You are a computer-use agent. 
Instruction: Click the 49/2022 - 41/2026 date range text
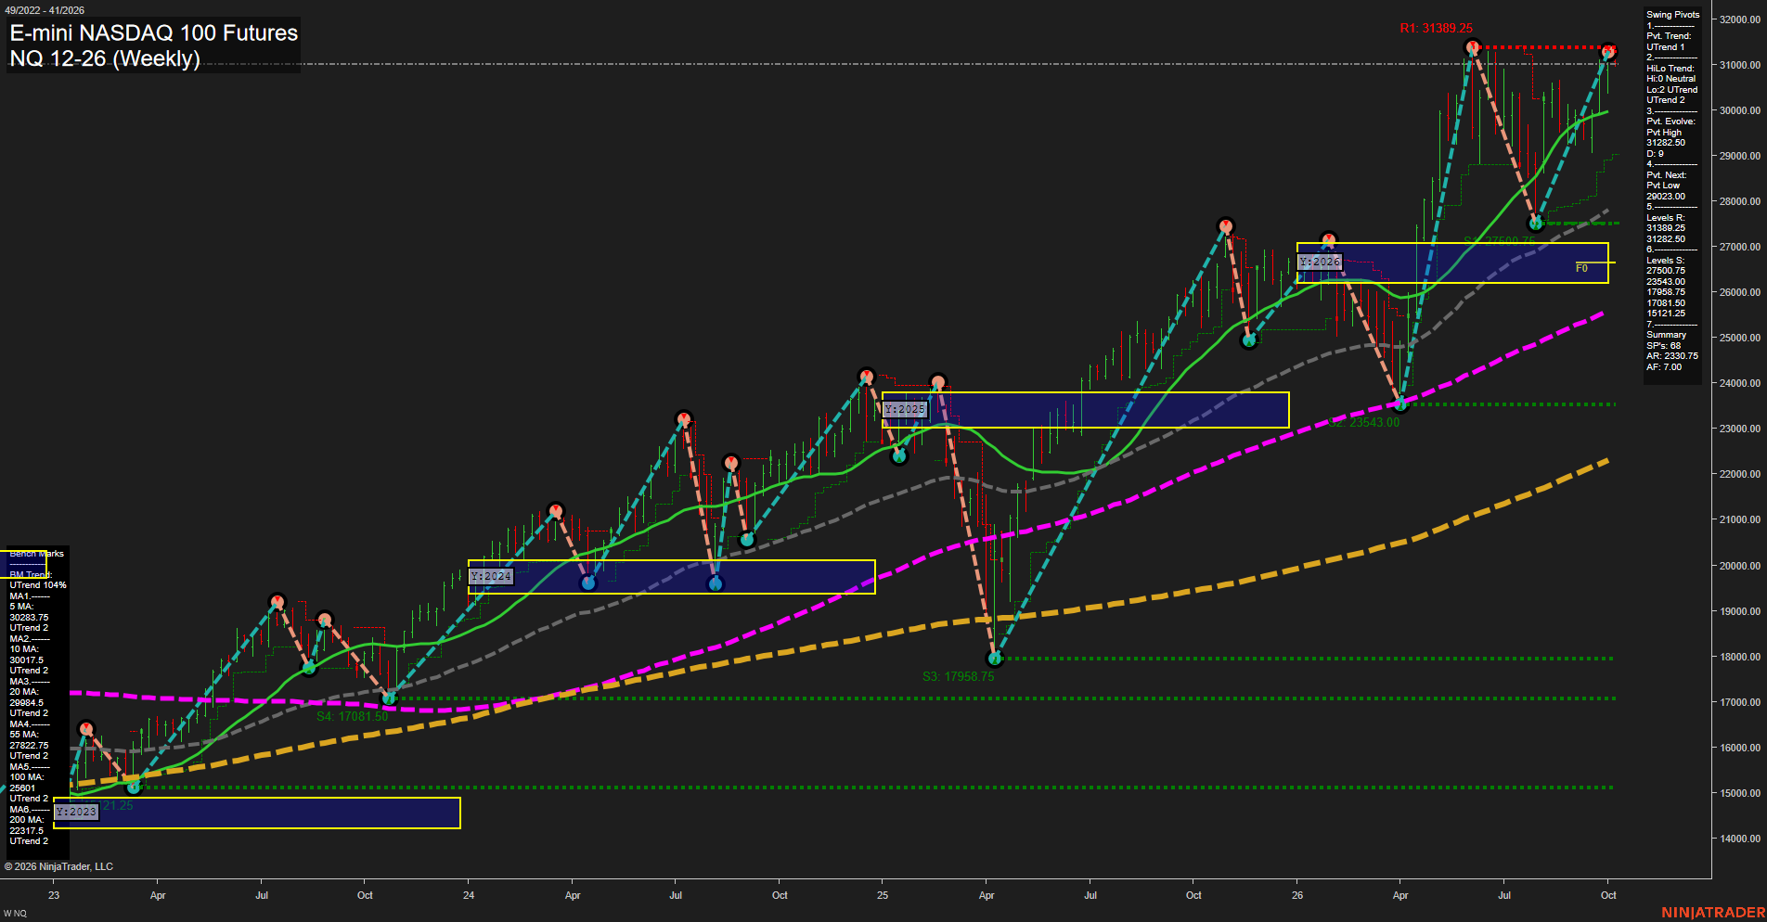(x=45, y=10)
